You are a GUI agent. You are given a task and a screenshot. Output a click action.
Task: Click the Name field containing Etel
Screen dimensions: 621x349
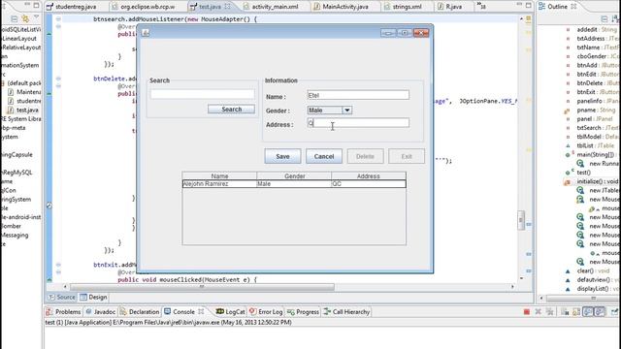pos(358,95)
